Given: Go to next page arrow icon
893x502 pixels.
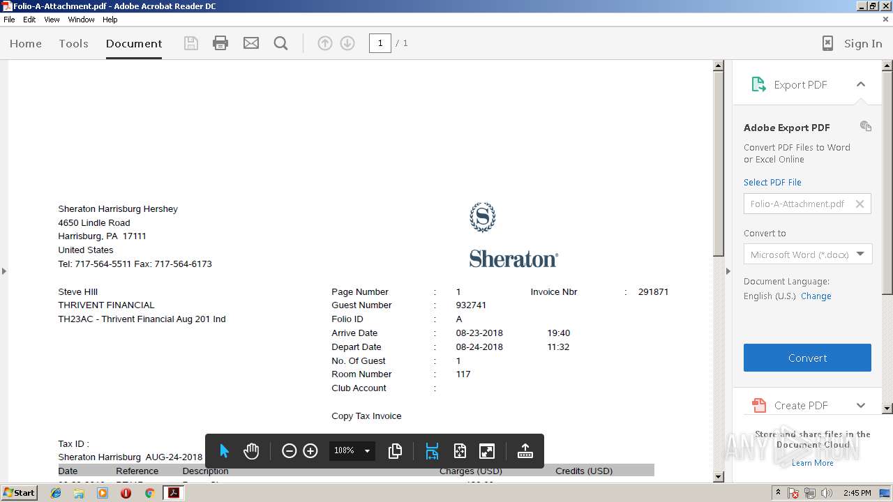Looking at the screenshot, I should click(347, 43).
